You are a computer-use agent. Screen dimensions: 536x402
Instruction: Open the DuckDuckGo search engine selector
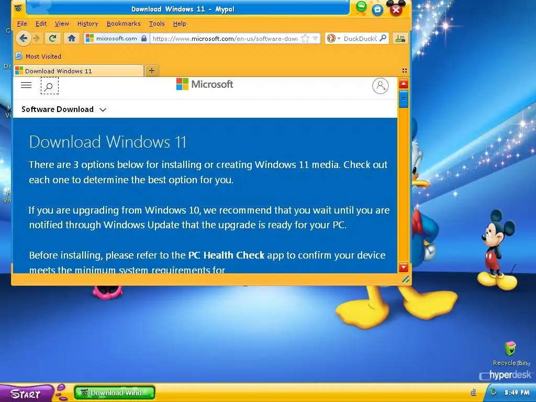coord(333,38)
